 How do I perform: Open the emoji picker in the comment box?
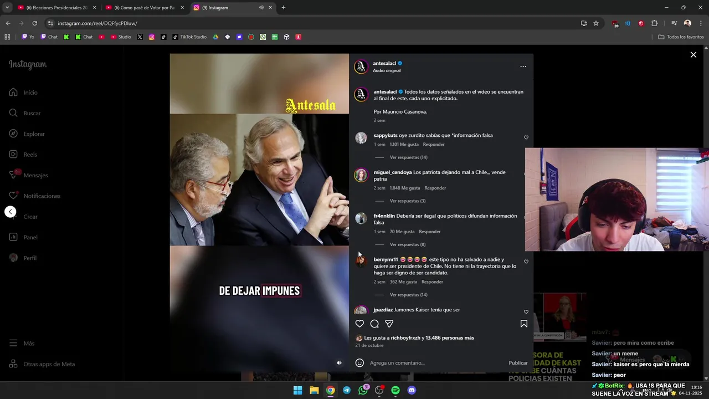coord(359,363)
